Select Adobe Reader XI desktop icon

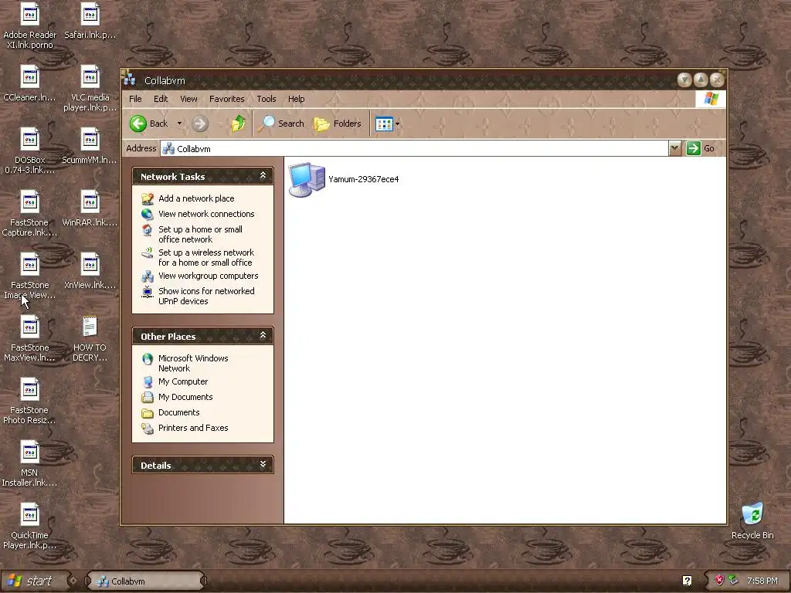point(30,26)
